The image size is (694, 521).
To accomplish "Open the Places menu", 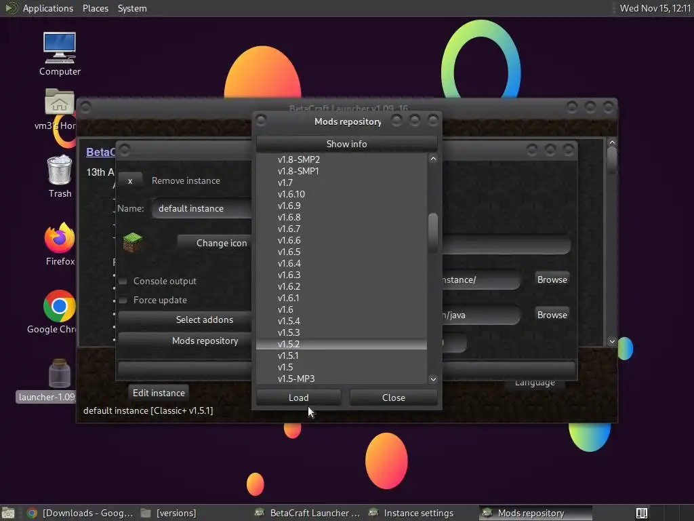I will pos(95,8).
